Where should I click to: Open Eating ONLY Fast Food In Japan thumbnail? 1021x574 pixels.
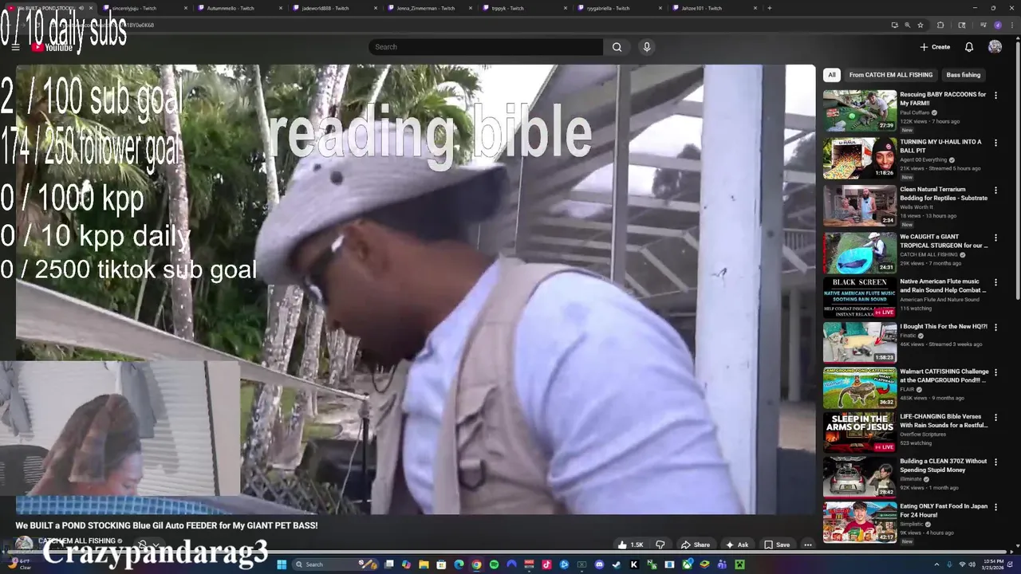860,522
